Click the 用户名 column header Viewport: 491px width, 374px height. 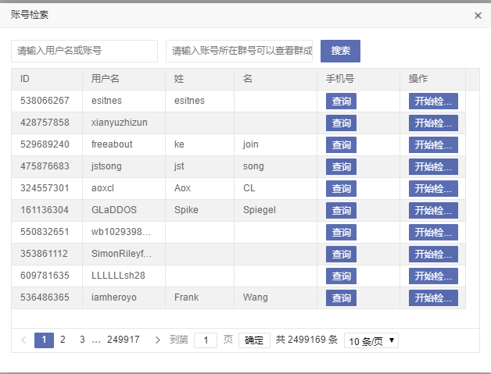(106, 79)
